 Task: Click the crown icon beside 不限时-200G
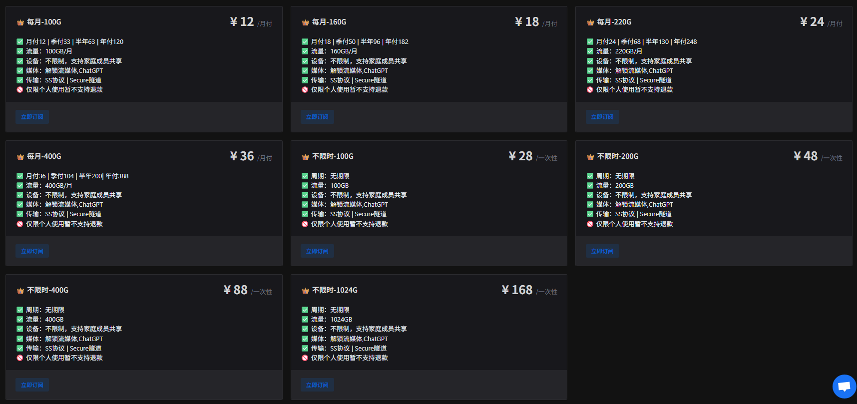coord(590,157)
